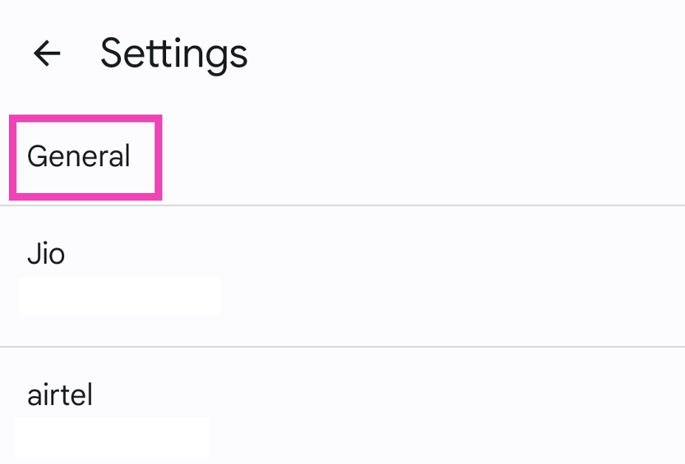Click the hidden subtitle under Jio
The height and width of the screenshot is (464, 685).
coord(120,296)
